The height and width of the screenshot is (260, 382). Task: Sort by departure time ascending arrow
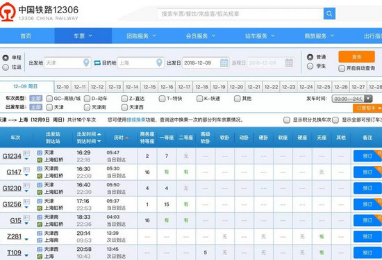pyautogui.click(x=99, y=134)
